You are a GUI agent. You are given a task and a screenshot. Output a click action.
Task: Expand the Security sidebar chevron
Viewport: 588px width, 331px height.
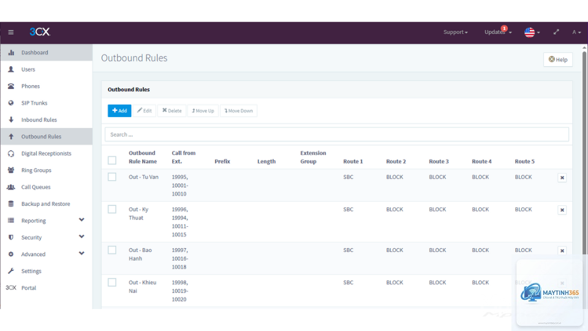pos(81,237)
